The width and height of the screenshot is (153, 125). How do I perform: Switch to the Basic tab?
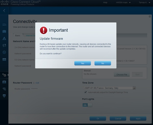tap(18, 36)
